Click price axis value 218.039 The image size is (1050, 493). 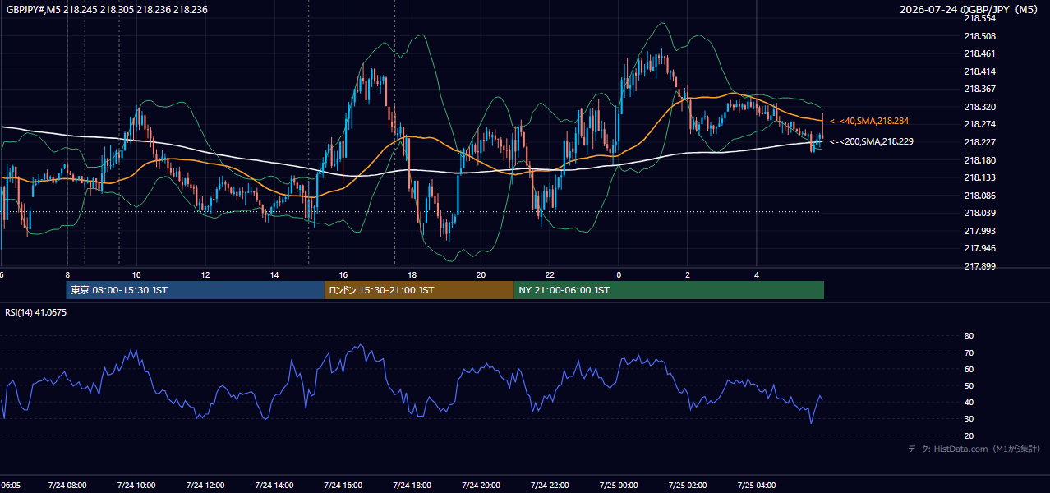pyautogui.click(x=979, y=213)
